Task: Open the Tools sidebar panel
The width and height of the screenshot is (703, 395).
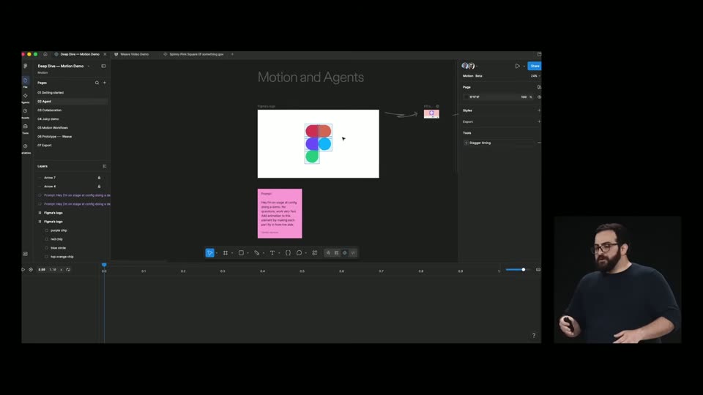Action: click(25, 129)
